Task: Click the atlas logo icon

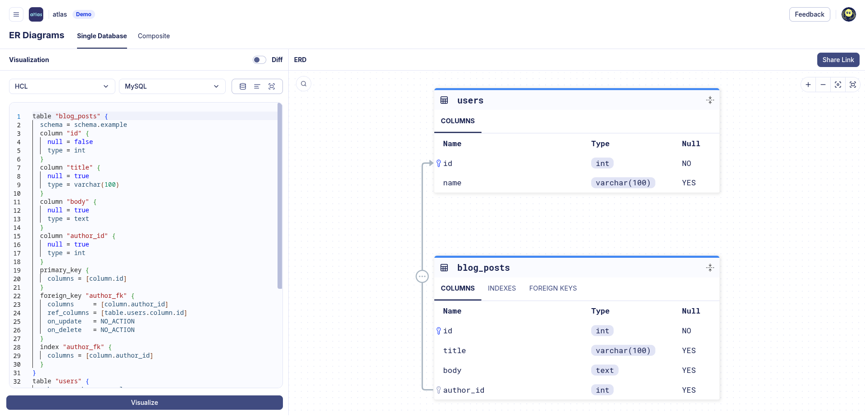Action: point(36,14)
